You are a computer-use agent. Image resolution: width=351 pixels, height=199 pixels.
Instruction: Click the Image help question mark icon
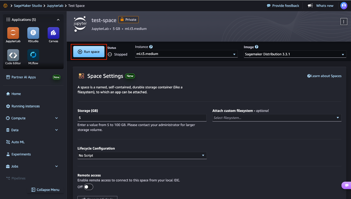pyautogui.click(x=256, y=47)
